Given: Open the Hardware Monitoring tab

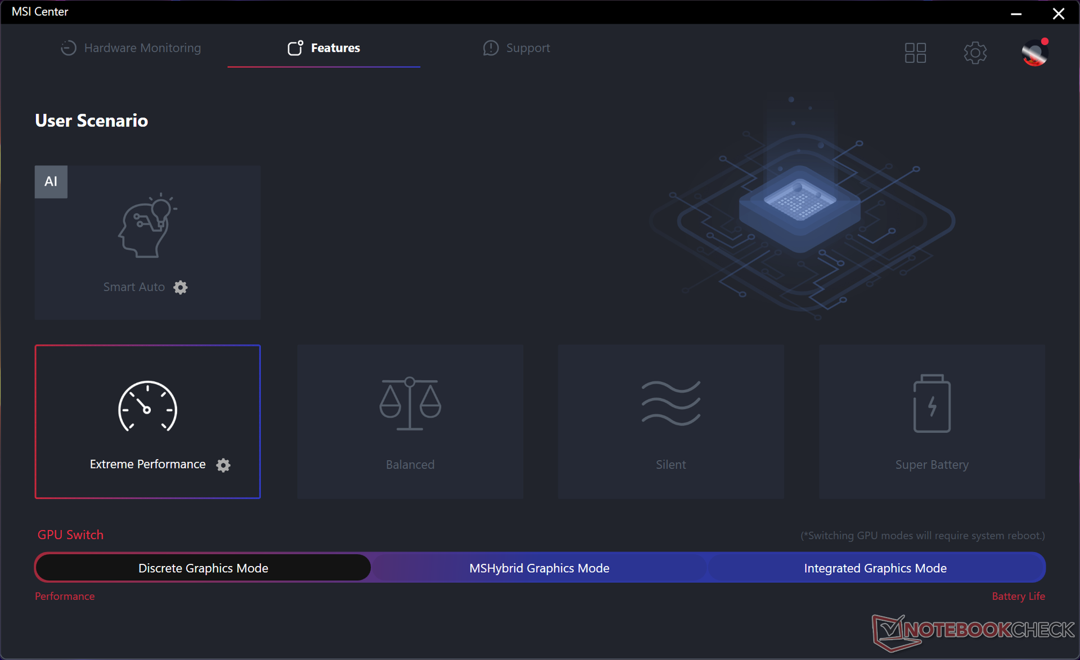Looking at the screenshot, I should click(x=131, y=48).
